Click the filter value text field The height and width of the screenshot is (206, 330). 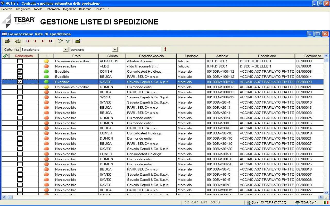tap(140, 49)
